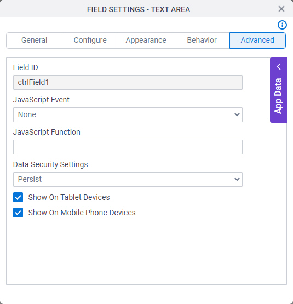Image resolution: width=293 pixels, height=304 pixels.
Task: Click the Field Settings title bar
Action: pyautogui.click(x=139, y=9)
